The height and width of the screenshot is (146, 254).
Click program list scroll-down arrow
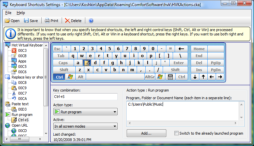click(241, 117)
